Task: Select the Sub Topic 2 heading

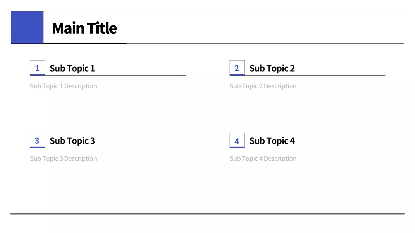Action: coord(272,68)
